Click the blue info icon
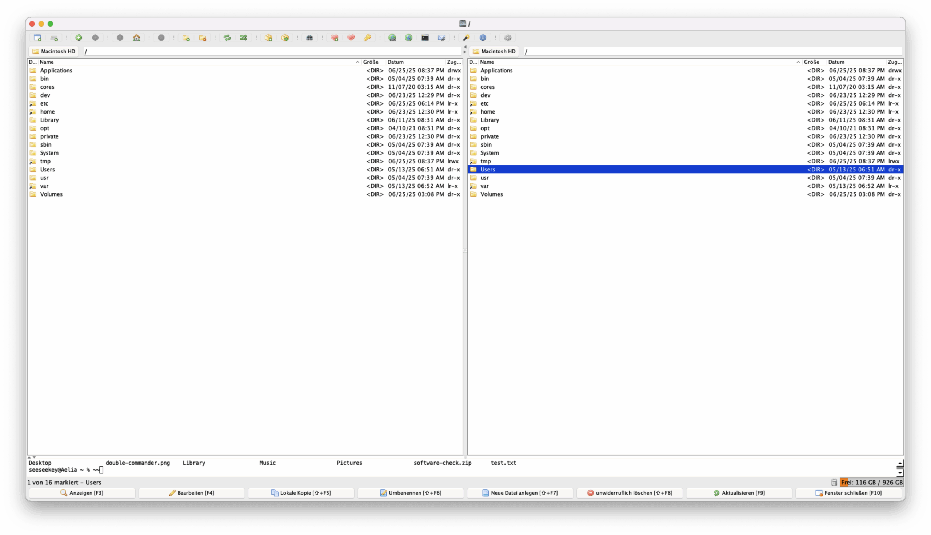Screen dimensions: 931x535 click(483, 37)
